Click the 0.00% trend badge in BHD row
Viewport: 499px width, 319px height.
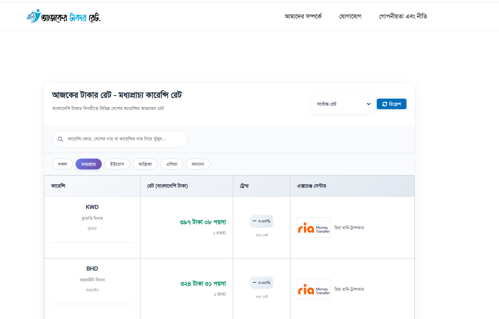(x=261, y=282)
